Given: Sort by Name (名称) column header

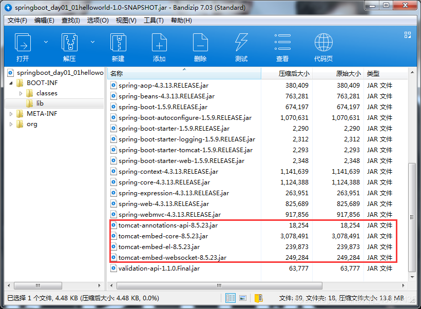Looking at the screenshot, I should click(x=184, y=73).
